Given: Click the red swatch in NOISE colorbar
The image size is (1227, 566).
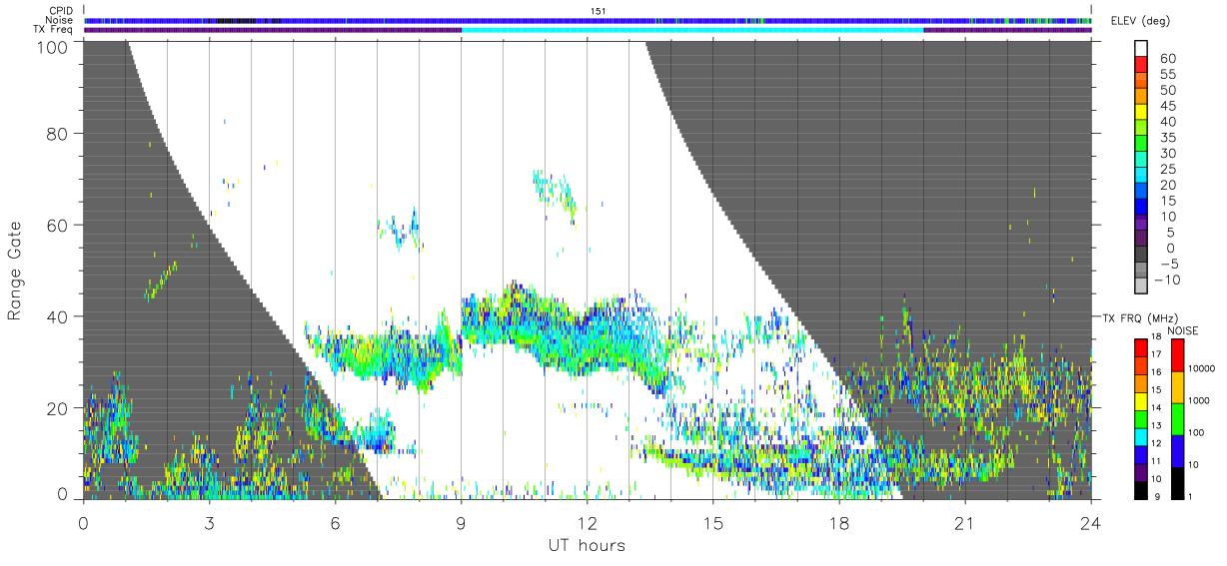Looking at the screenshot, I should click(1177, 355).
